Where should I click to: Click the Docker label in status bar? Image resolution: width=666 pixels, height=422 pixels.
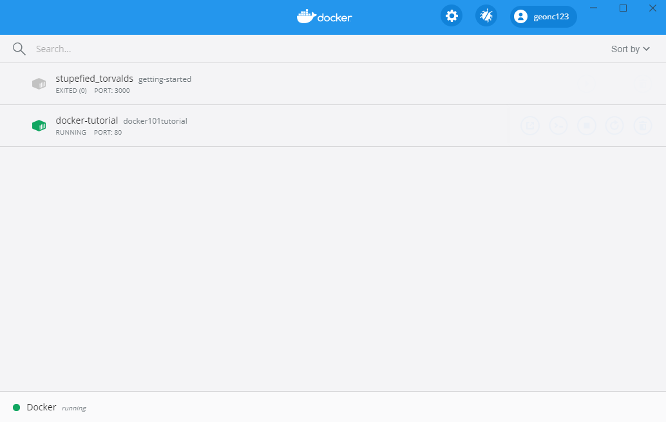(41, 407)
